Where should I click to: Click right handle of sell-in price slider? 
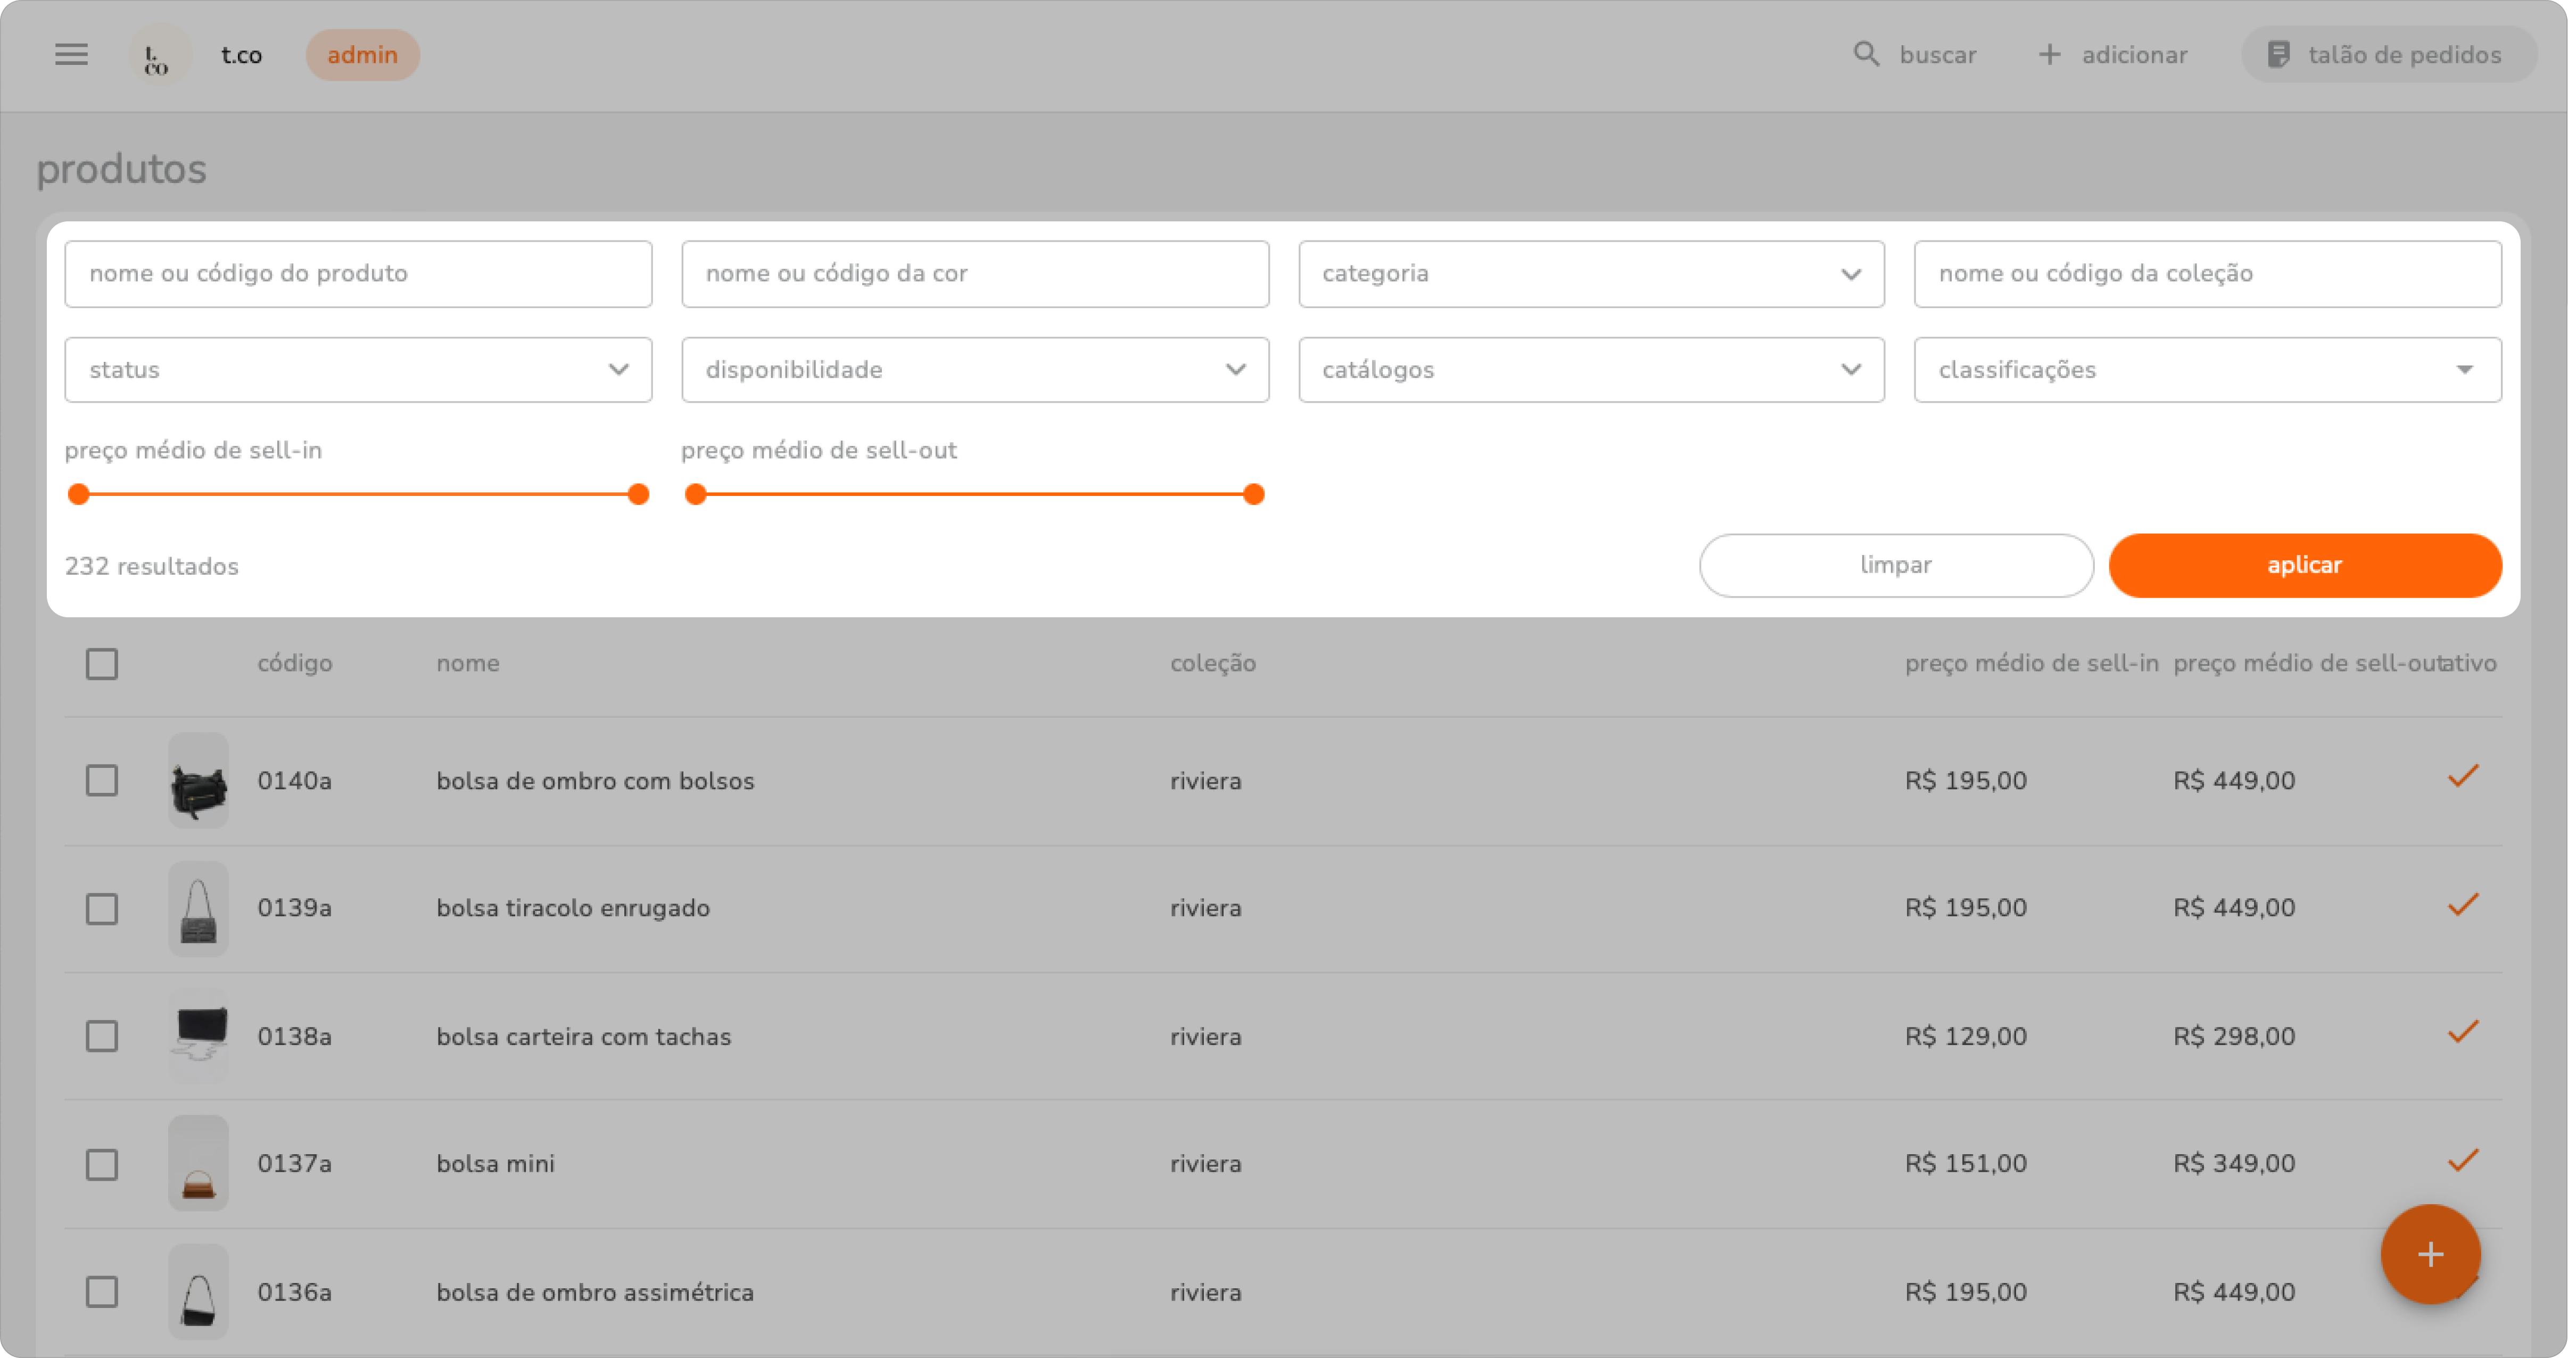point(638,494)
